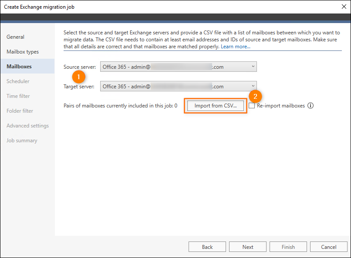Open the Target server dropdown
This screenshot has height=258, width=351.
(x=179, y=86)
